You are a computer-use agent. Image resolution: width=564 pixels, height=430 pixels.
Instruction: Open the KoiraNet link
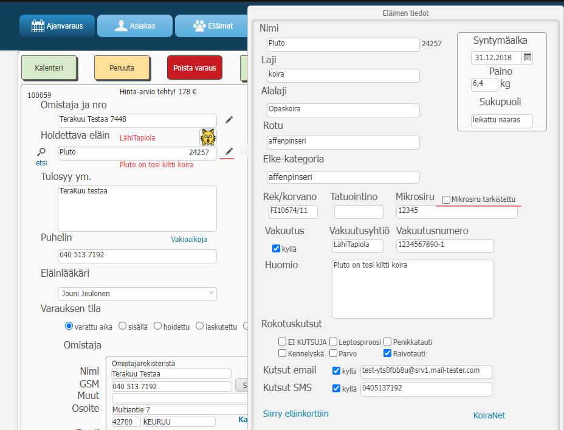[x=489, y=415]
